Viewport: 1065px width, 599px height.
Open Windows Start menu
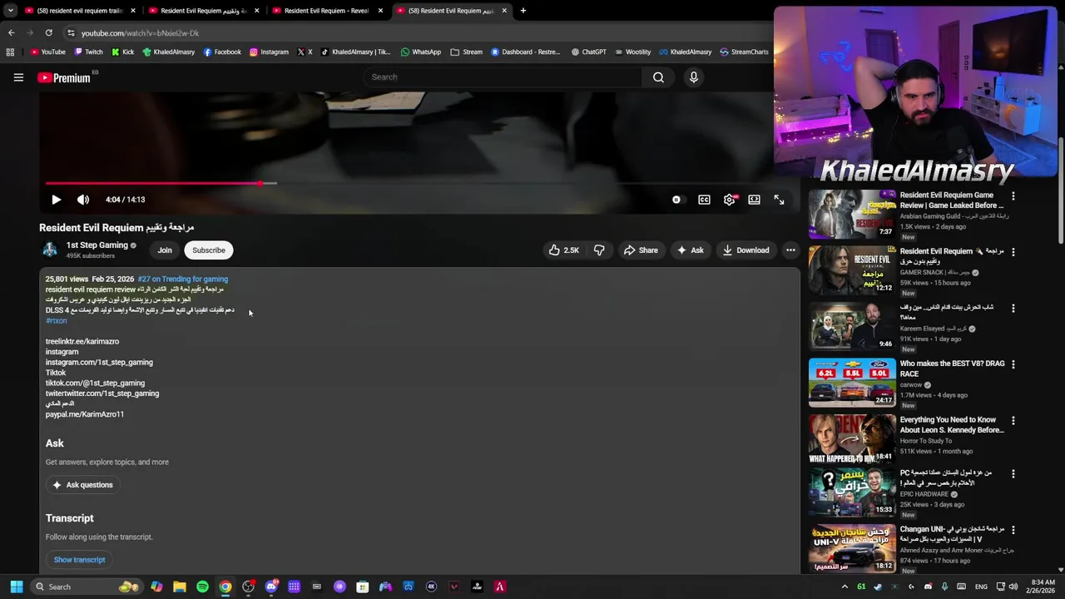tap(16, 587)
